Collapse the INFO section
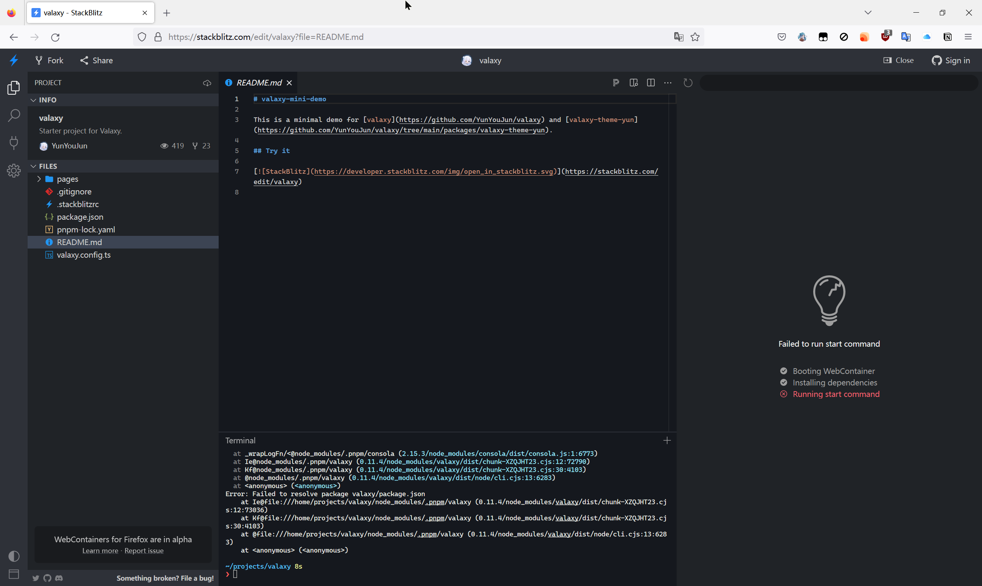The width and height of the screenshot is (982, 586). [x=33, y=100]
